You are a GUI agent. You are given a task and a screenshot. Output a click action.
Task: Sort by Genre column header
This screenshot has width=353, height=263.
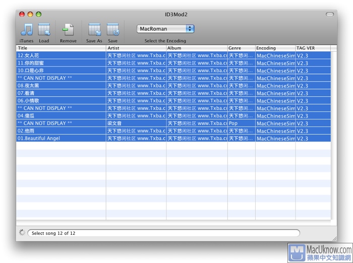242,48
